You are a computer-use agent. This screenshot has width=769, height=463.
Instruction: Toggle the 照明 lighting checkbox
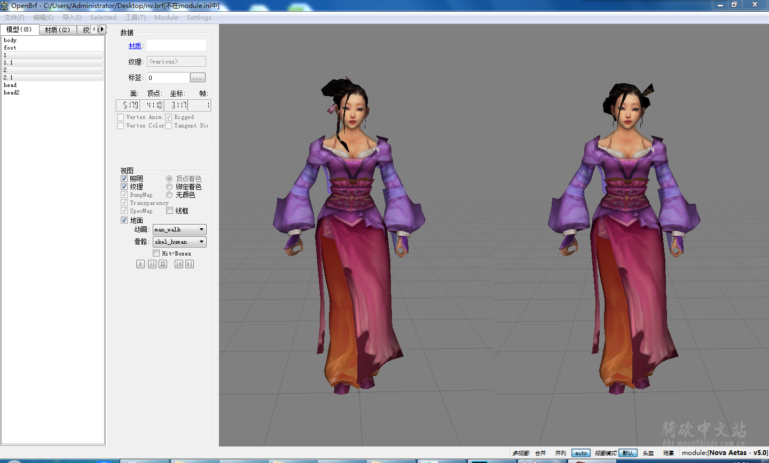pyautogui.click(x=124, y=179)
